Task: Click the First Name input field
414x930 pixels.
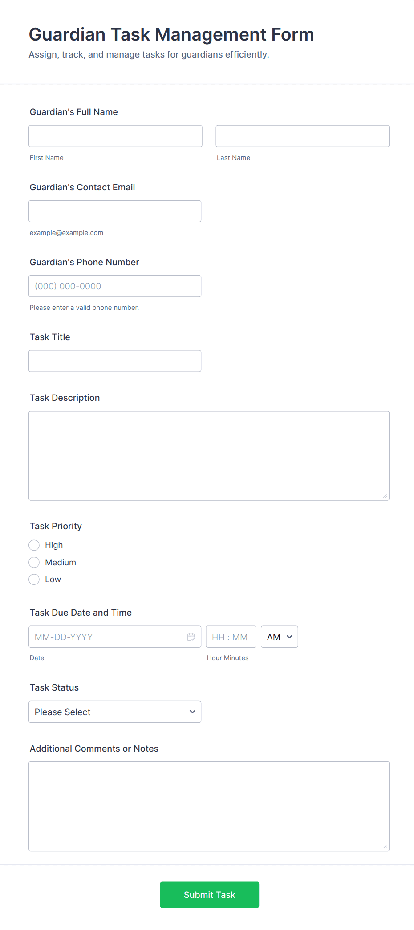Action: (x=115, y=136)
